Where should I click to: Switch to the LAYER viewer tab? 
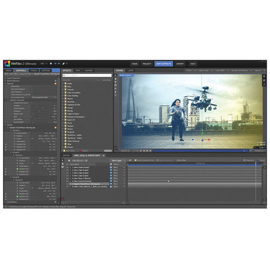130,71
